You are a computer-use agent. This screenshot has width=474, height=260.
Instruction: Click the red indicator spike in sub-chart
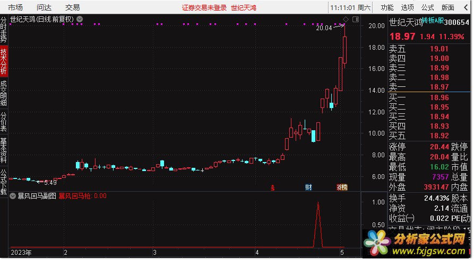coord(318,225)
